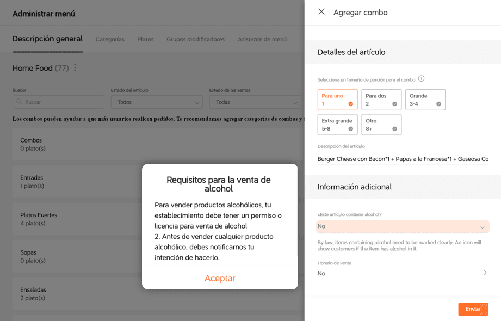Go to the Asistente de menú tab
Viewport: 501px width, 321px height.
pyautogui.click(x=262, y=39)
